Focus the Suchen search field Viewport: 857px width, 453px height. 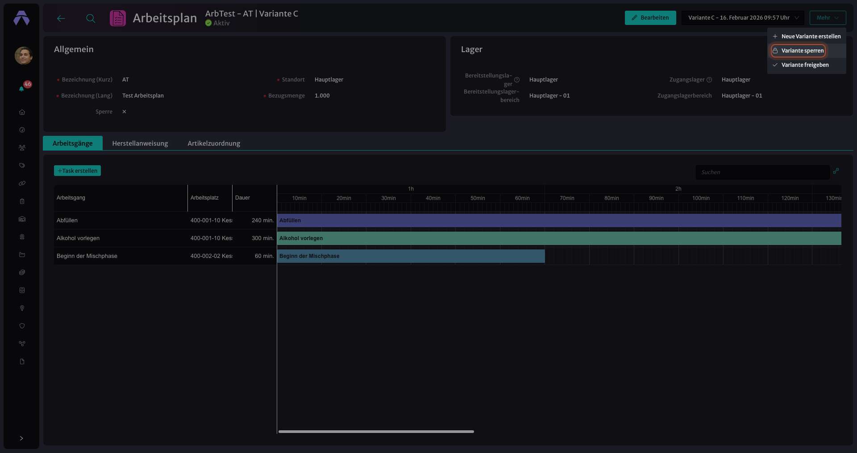click(762, 172)
